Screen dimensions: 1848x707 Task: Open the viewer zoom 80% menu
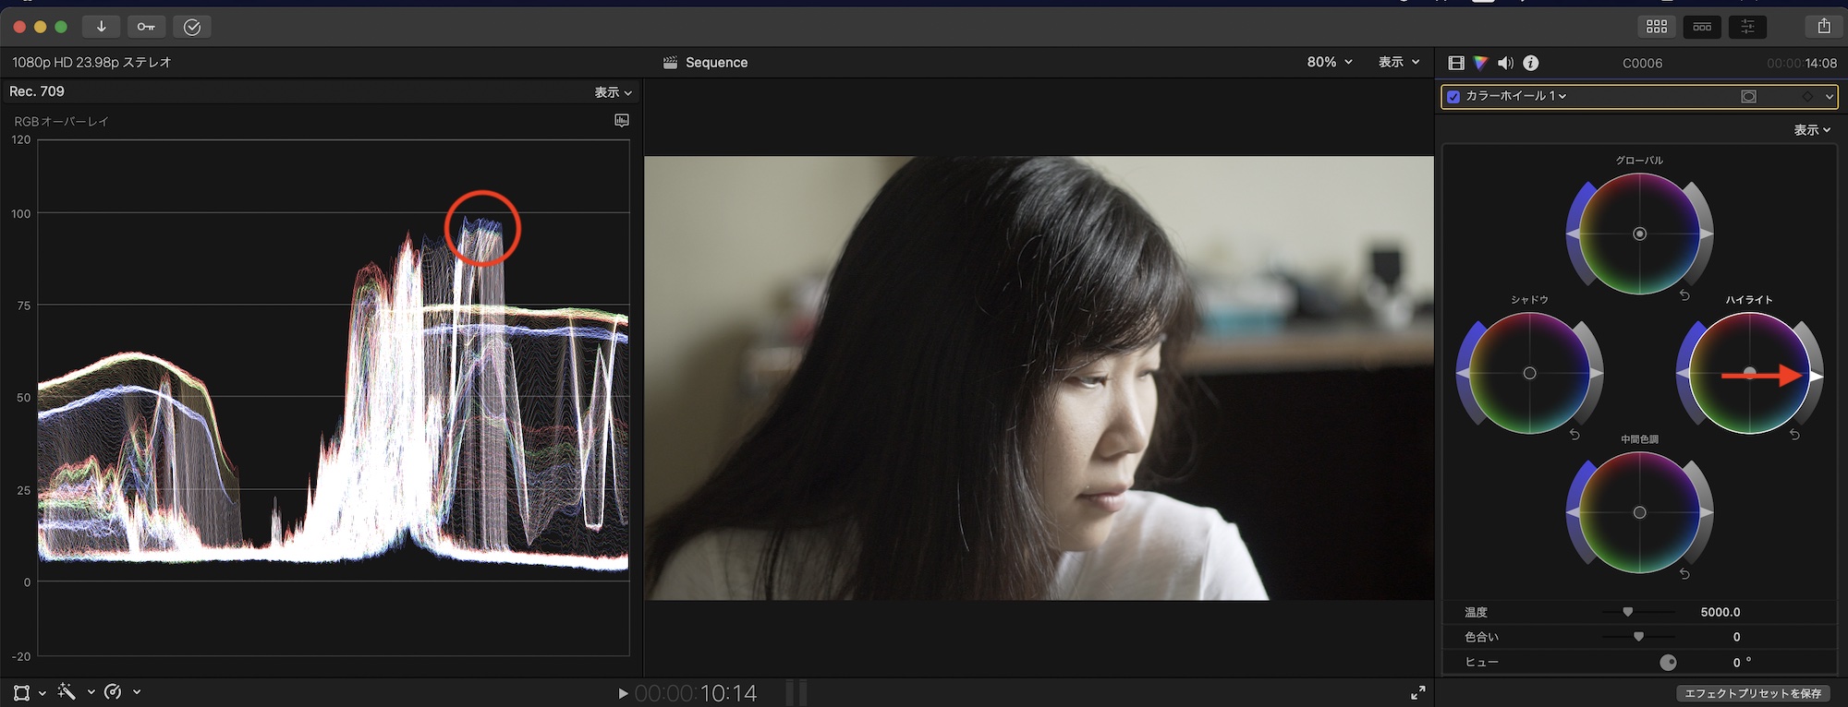coord(1330,62)
